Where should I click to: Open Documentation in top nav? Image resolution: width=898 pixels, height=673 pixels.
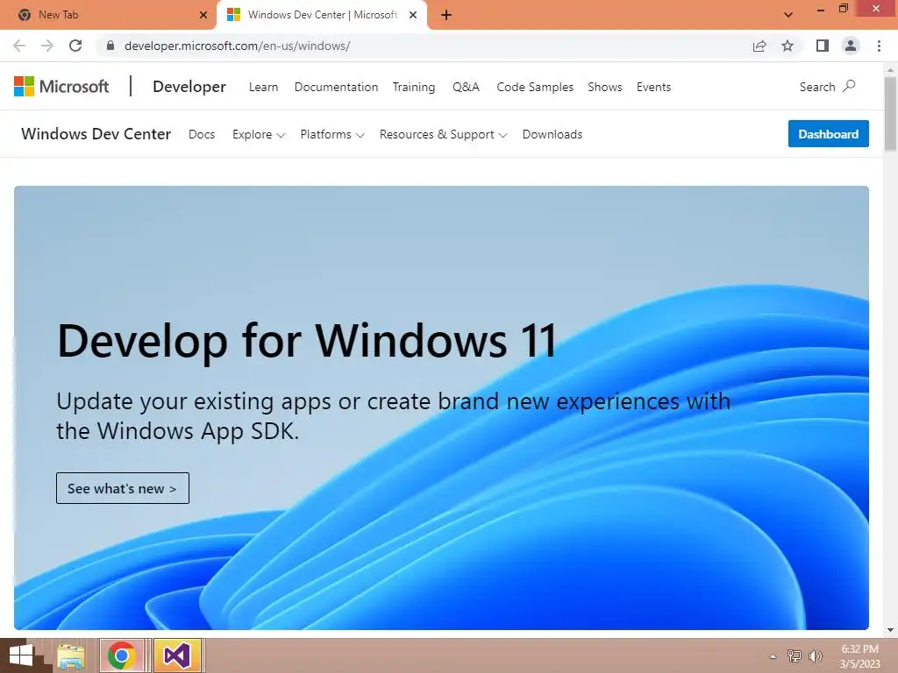(336, 87)
